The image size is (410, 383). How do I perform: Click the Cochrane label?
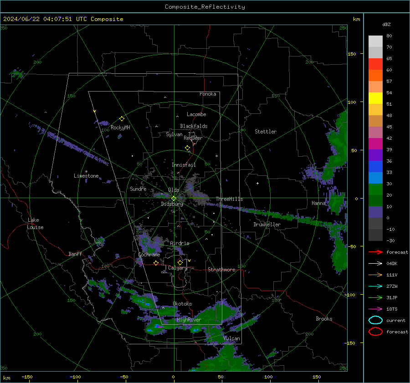(149, 255)
